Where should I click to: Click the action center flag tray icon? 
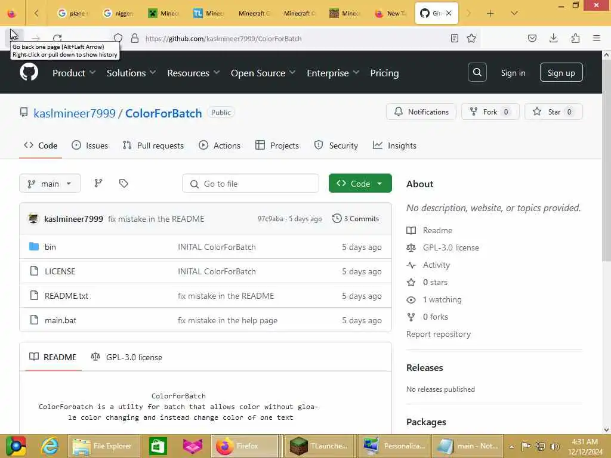[526, 446]
